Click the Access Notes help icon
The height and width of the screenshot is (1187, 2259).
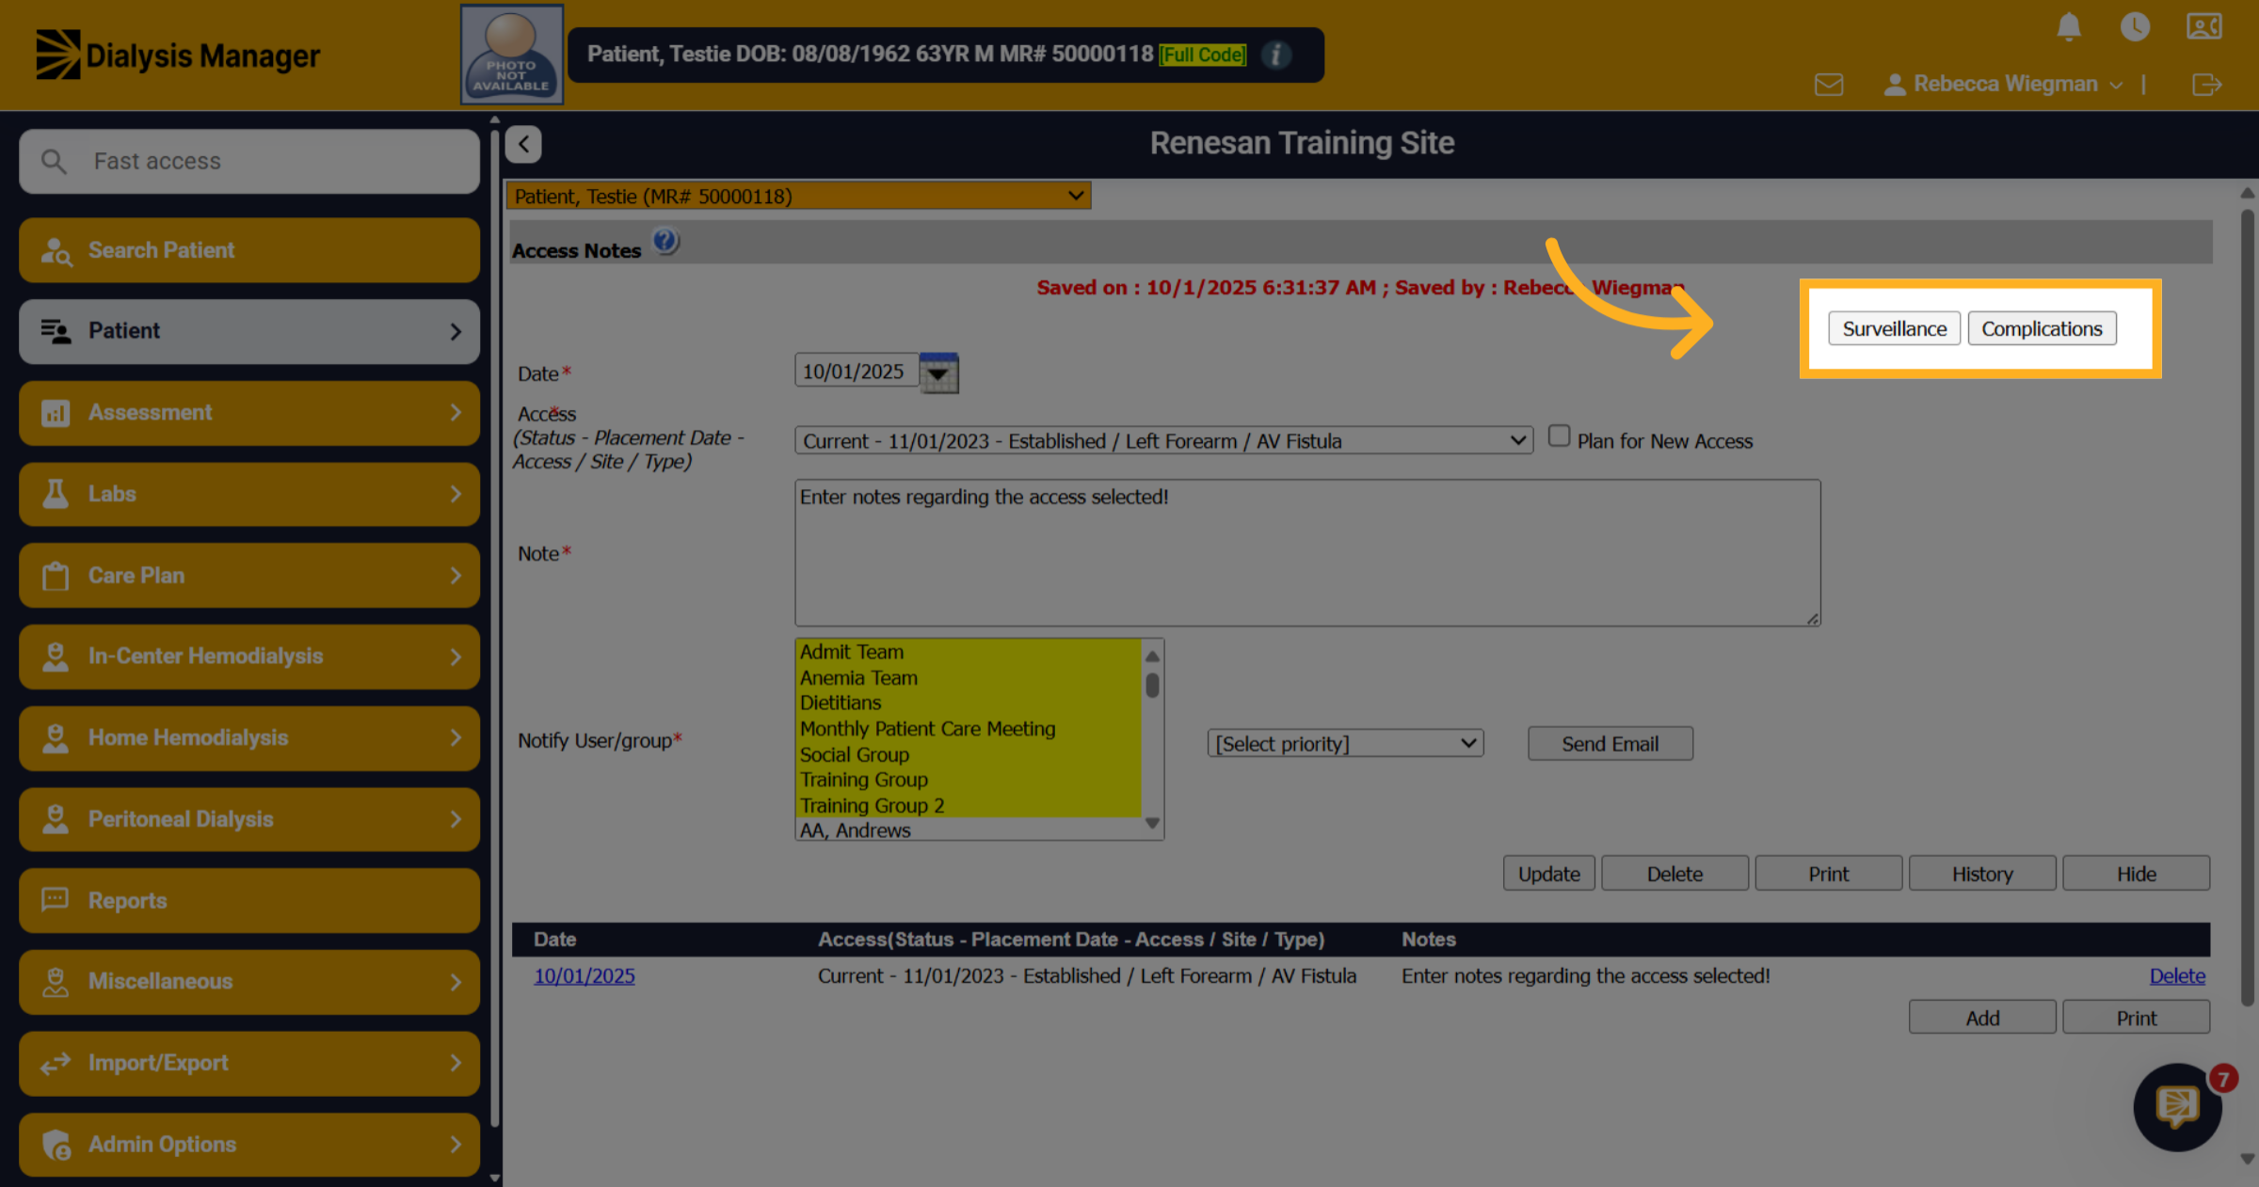click(665, 243)
